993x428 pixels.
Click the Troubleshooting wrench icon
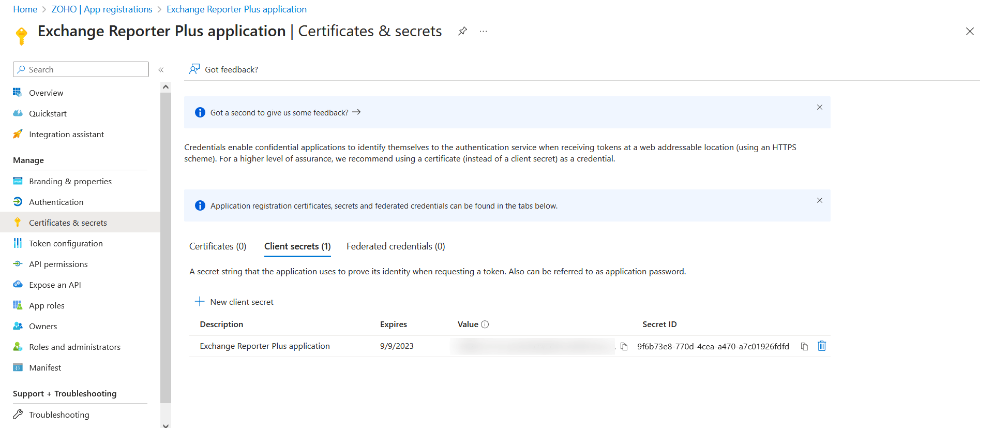18,414
